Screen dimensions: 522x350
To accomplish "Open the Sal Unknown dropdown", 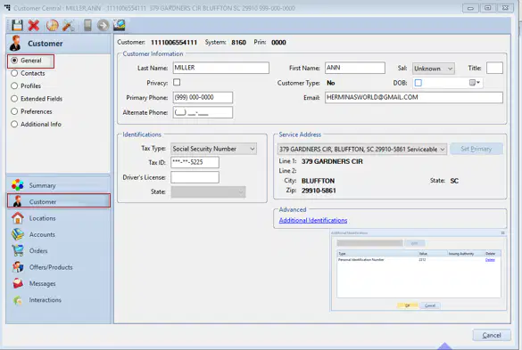I will [433, 69].
